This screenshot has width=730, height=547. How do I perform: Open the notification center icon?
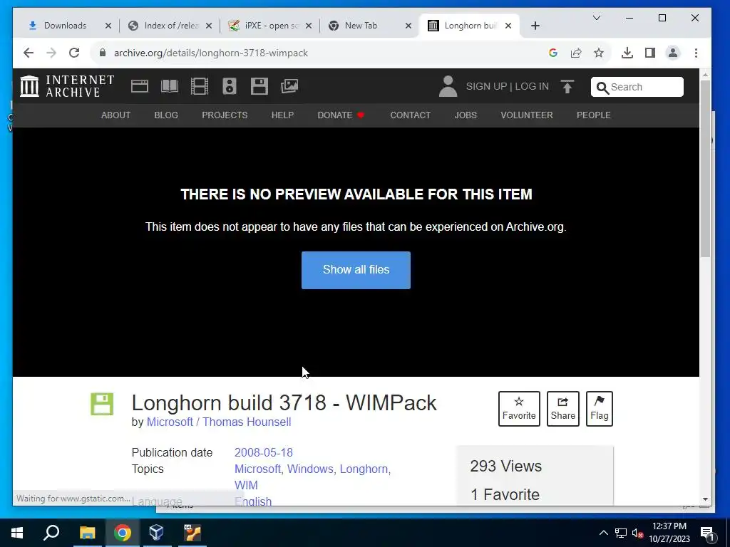(x=707, y=533)
